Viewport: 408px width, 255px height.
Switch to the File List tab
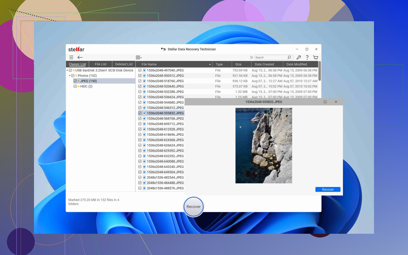pos(100,64)
